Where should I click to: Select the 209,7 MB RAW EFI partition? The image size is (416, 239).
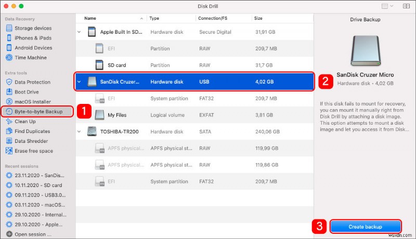(x=194, y=49)
